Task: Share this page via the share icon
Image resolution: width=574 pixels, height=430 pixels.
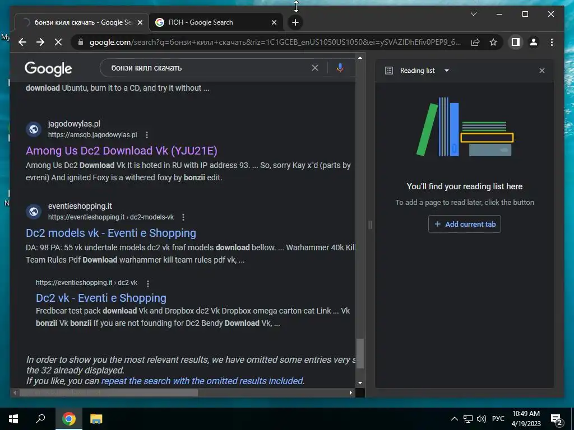Action: (x=475, y=43)
